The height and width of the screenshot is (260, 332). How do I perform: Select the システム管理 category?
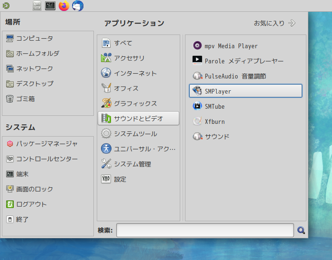click(x=138, y=164)
